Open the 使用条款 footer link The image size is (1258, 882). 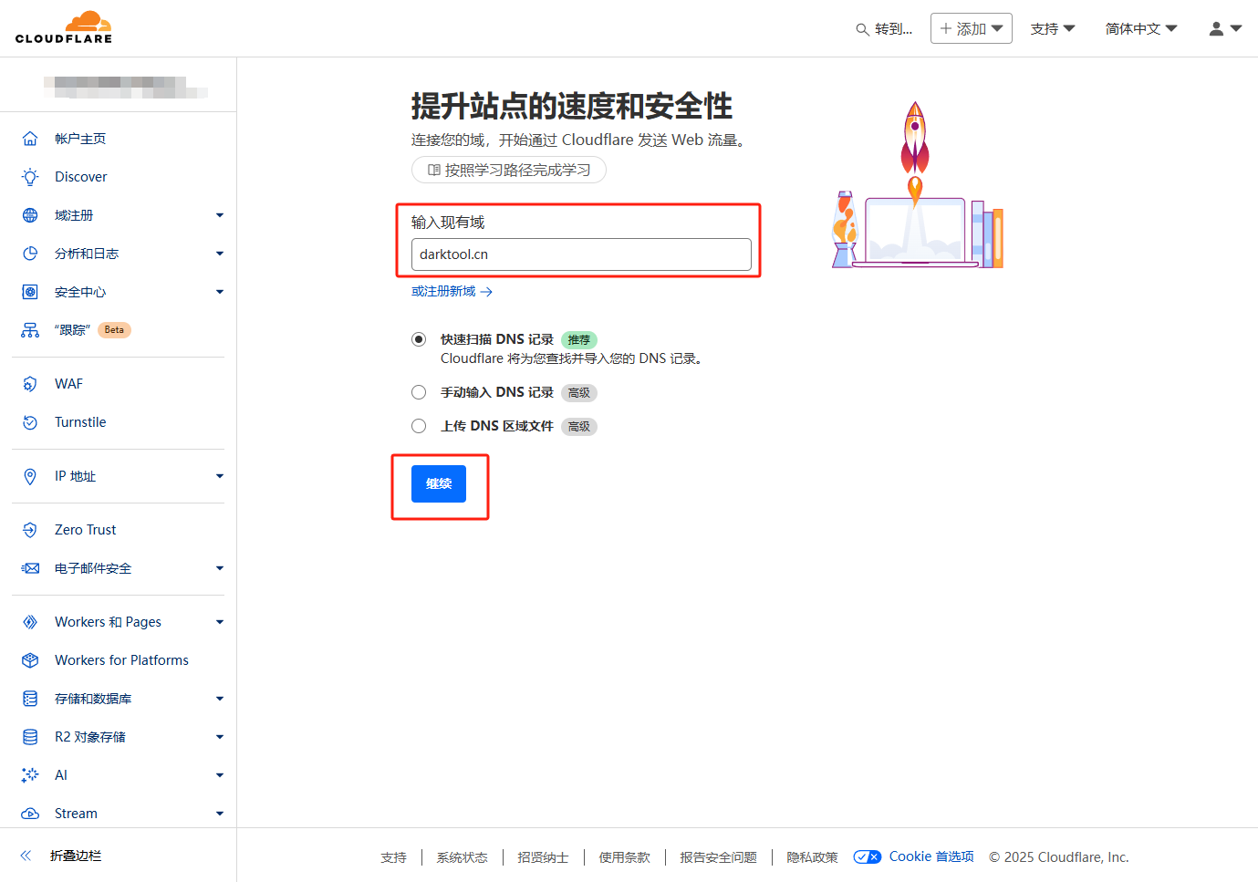(625, 857)
